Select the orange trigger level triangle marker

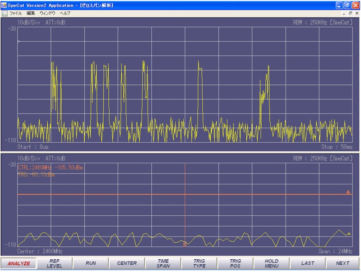[x=348, y=192]
